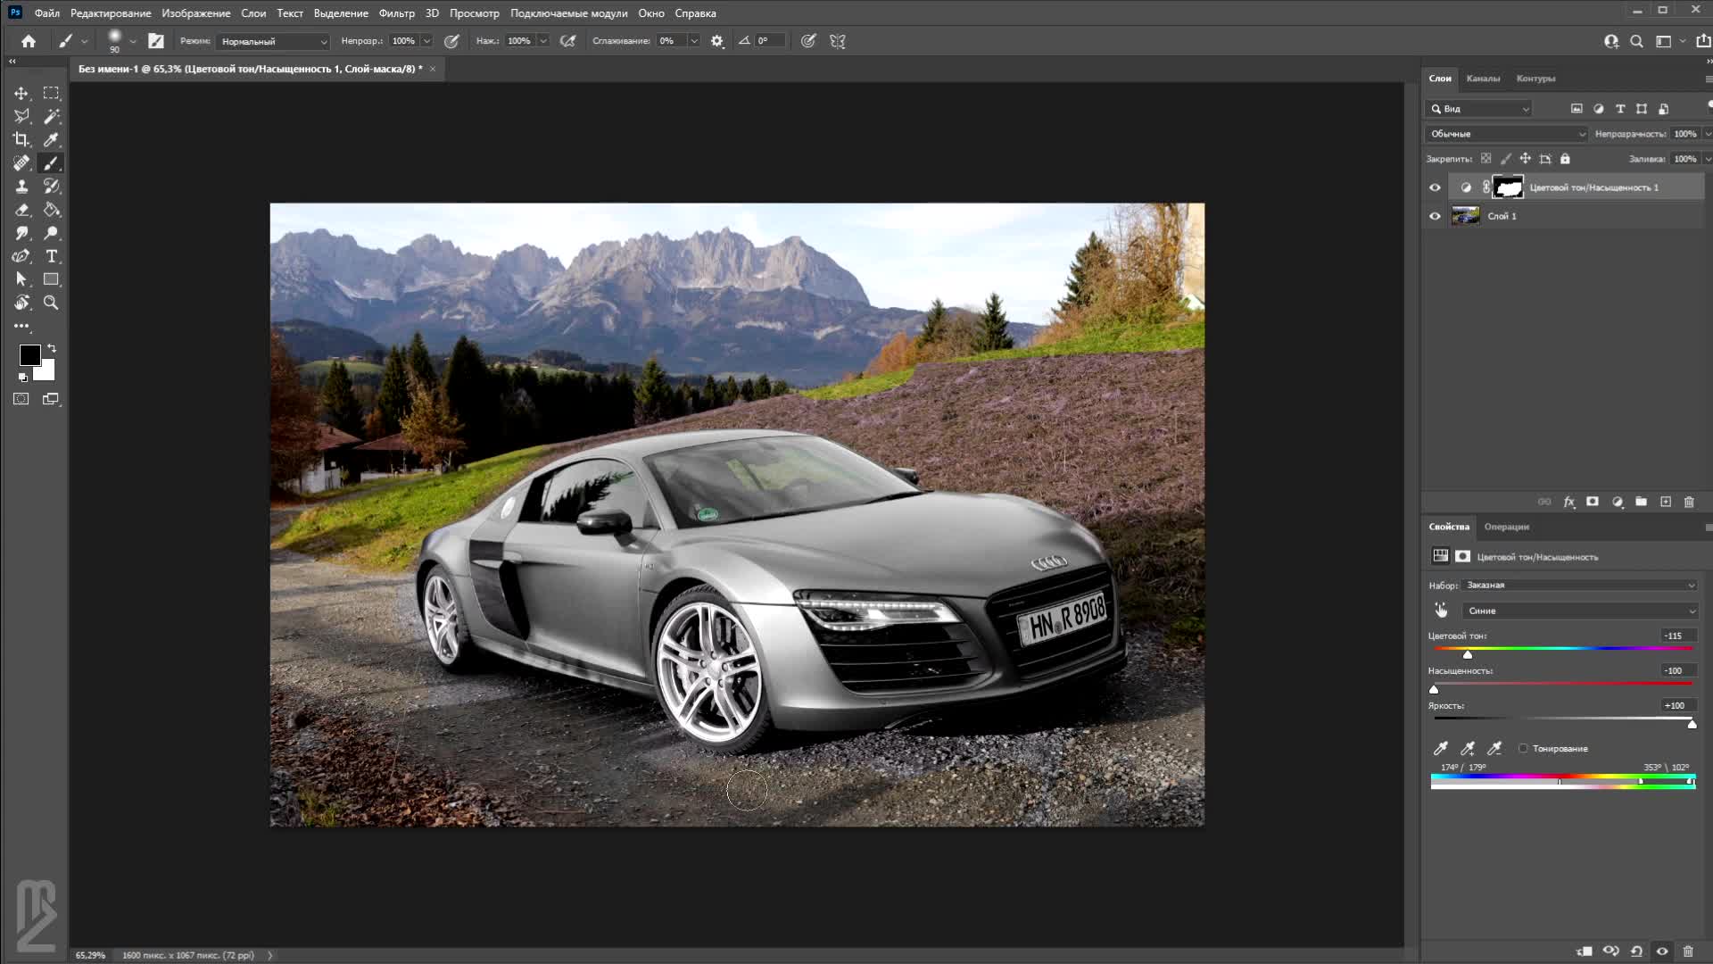
Task: Add a layer mask from the Layers panel
Action: coord(1593,503)
